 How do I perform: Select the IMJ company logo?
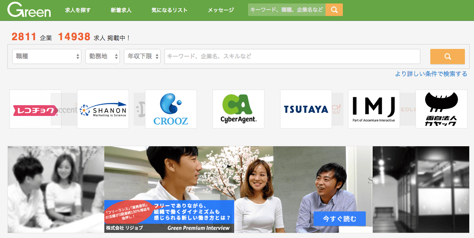(374, 109)
